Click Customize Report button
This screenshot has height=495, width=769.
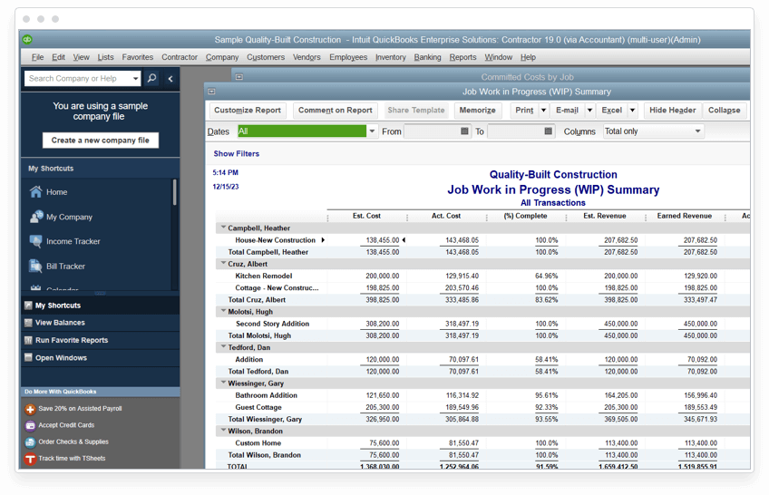pos(248,111)
